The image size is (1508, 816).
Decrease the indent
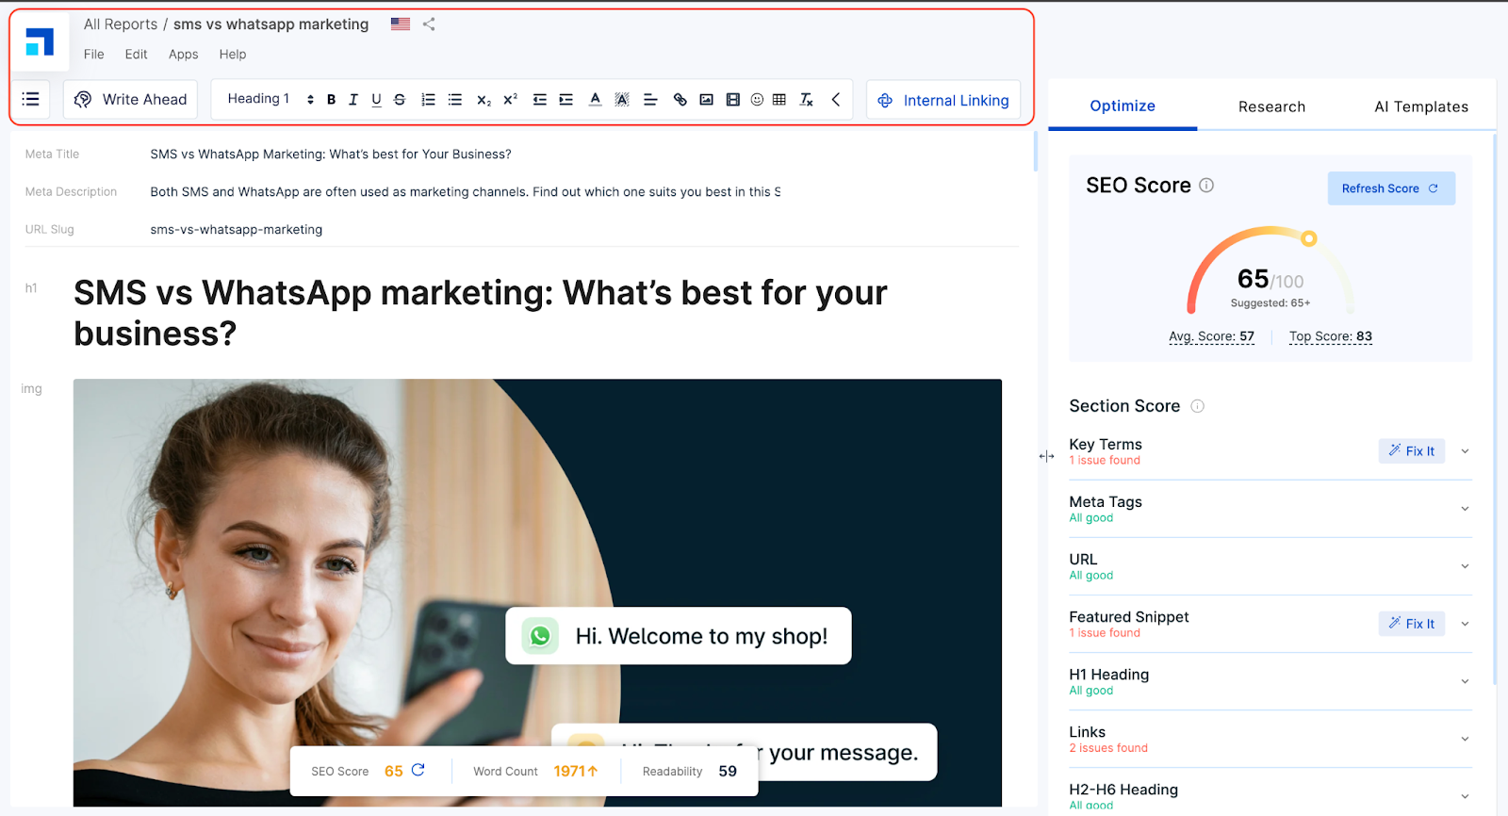pos(540,100)
